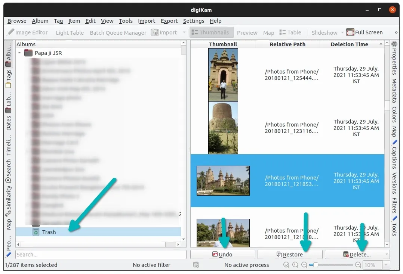Click the Full Screen toolbar icon

350,32
